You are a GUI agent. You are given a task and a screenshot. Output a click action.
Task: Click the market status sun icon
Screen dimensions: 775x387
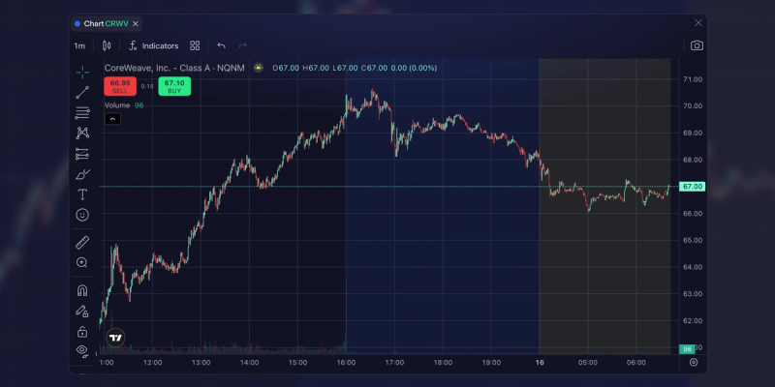[259, 68]
